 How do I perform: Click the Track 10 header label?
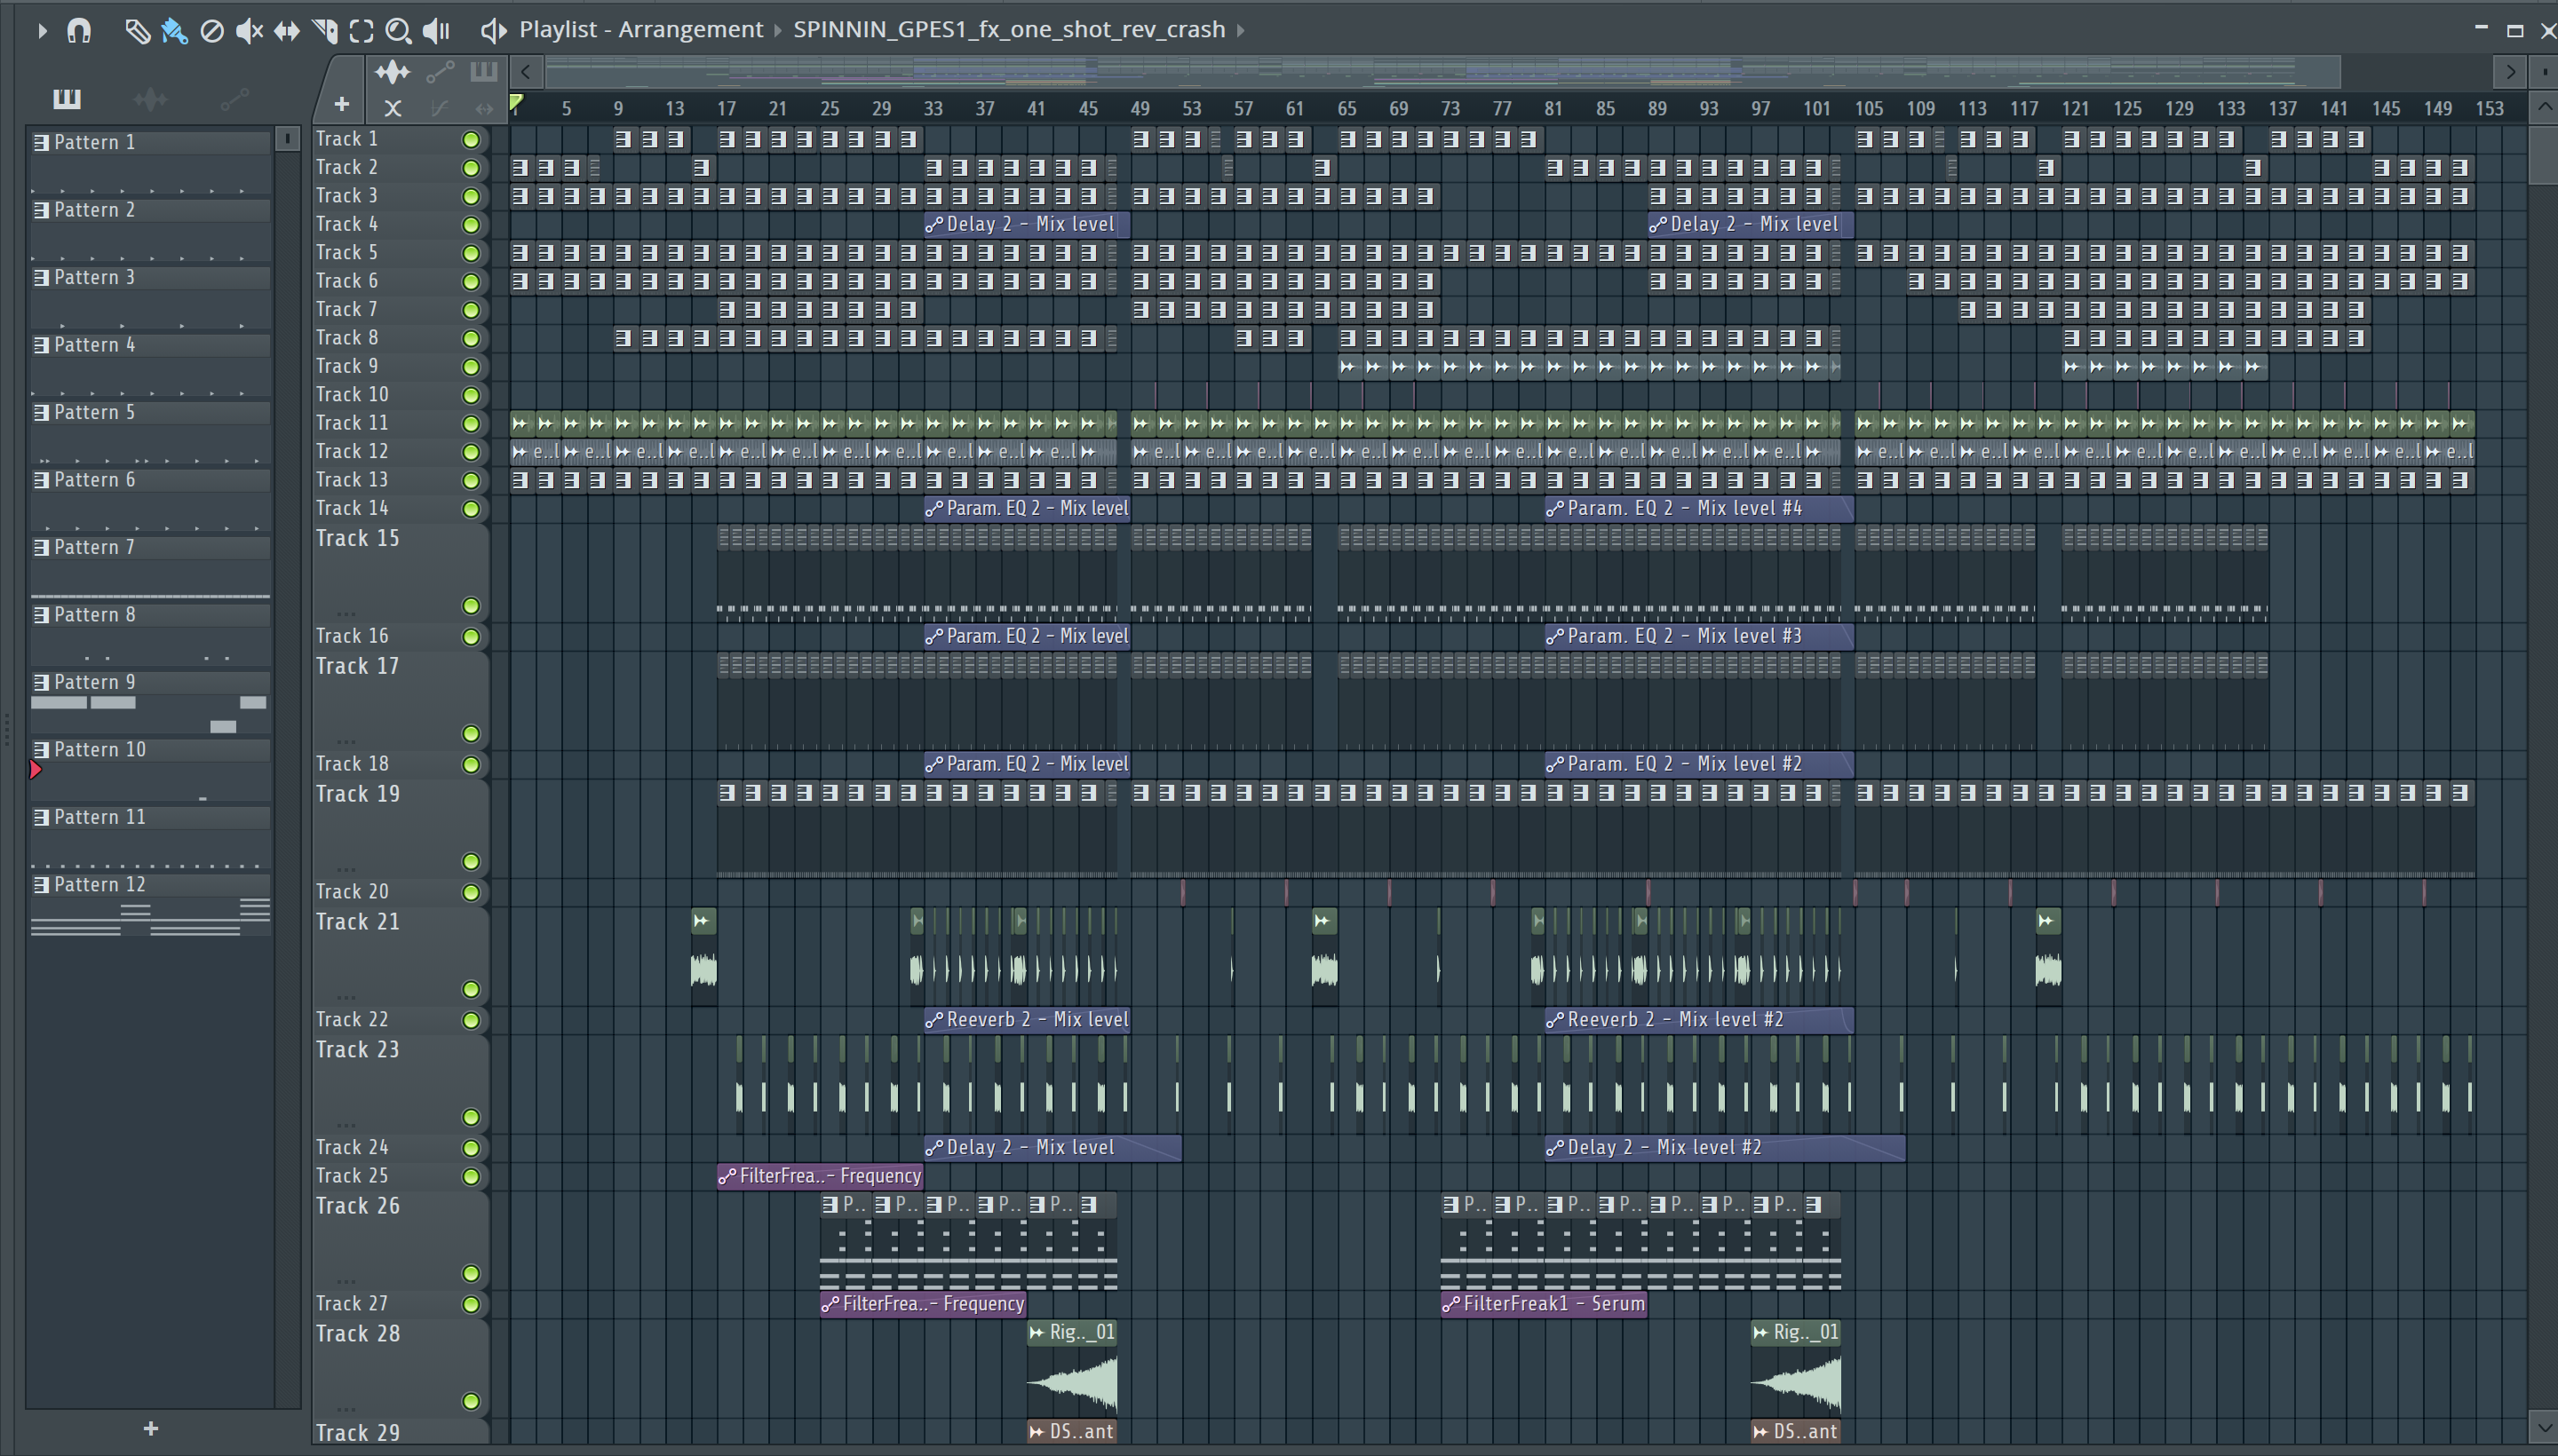(x=352, y=395)
